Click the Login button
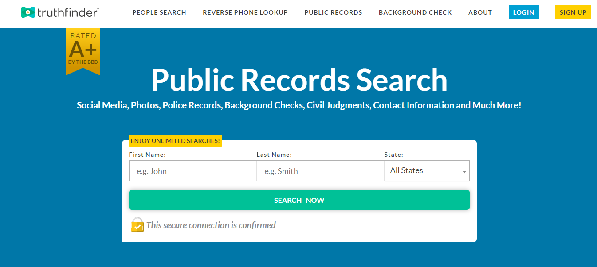 coord(524,12)
